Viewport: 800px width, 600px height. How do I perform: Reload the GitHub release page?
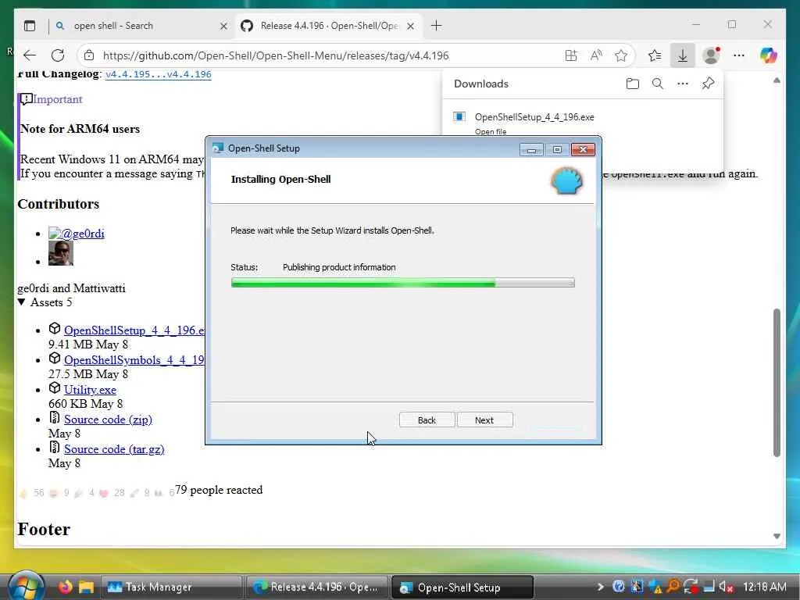tap(58, 55)
